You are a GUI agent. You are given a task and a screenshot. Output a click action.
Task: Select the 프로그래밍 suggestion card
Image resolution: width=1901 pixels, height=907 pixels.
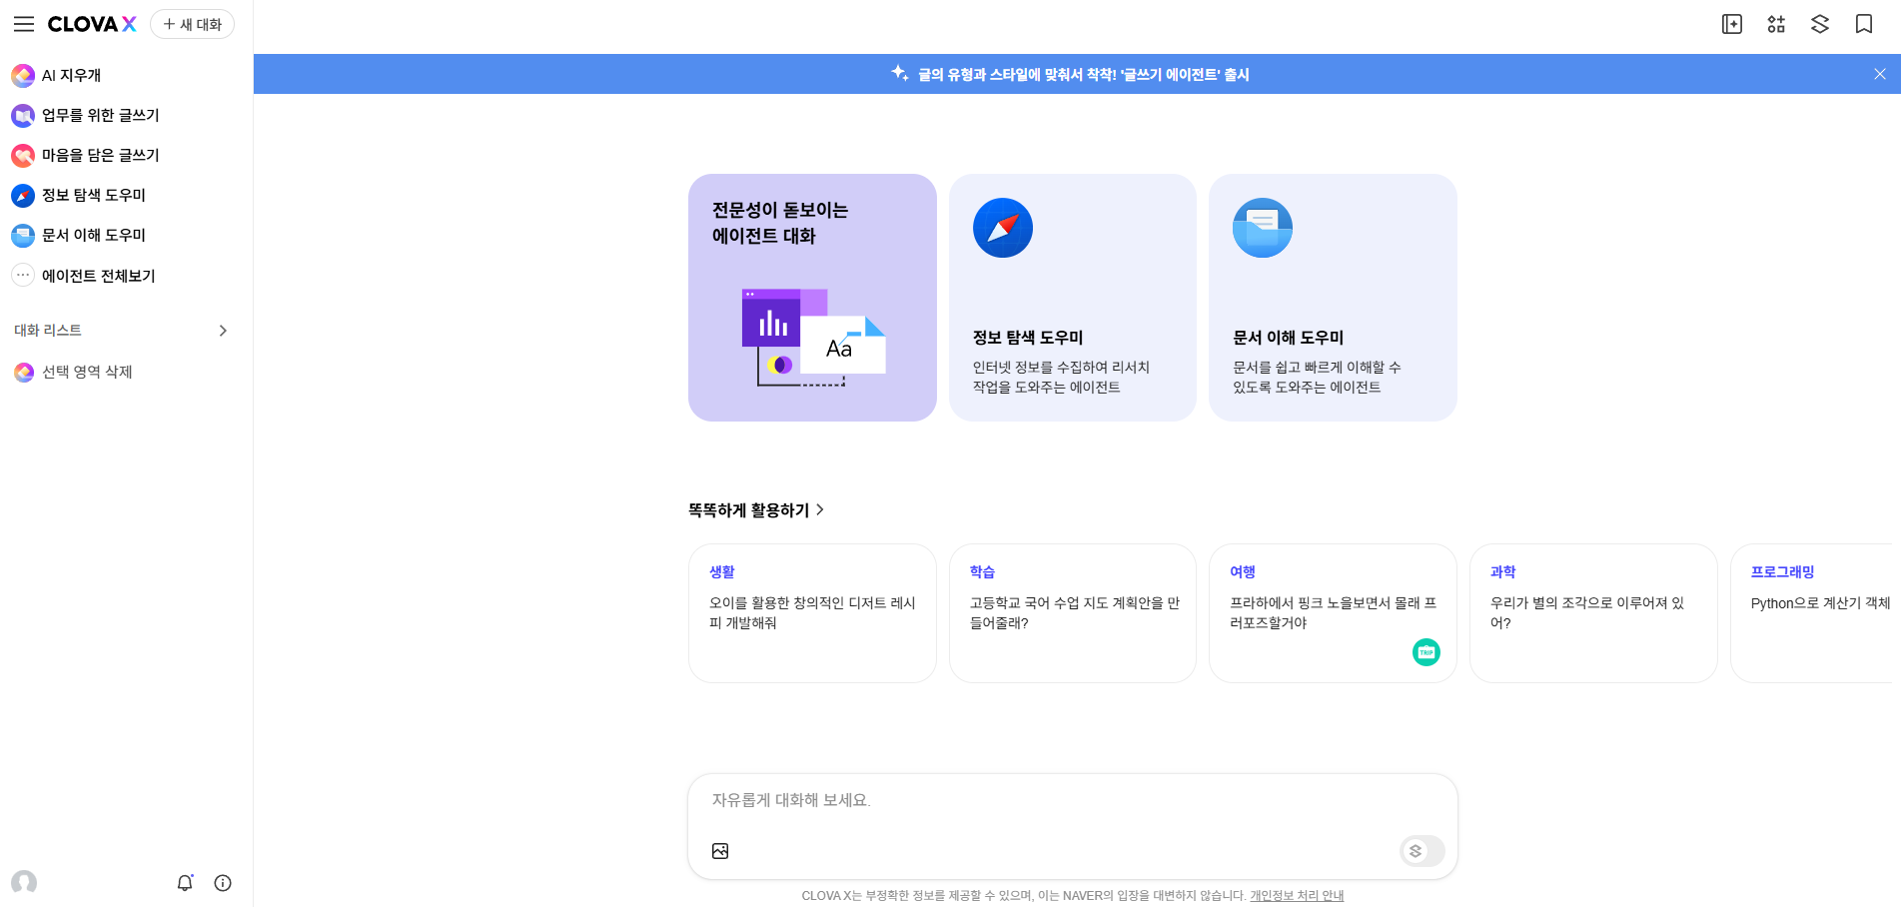click(1812, 613)
